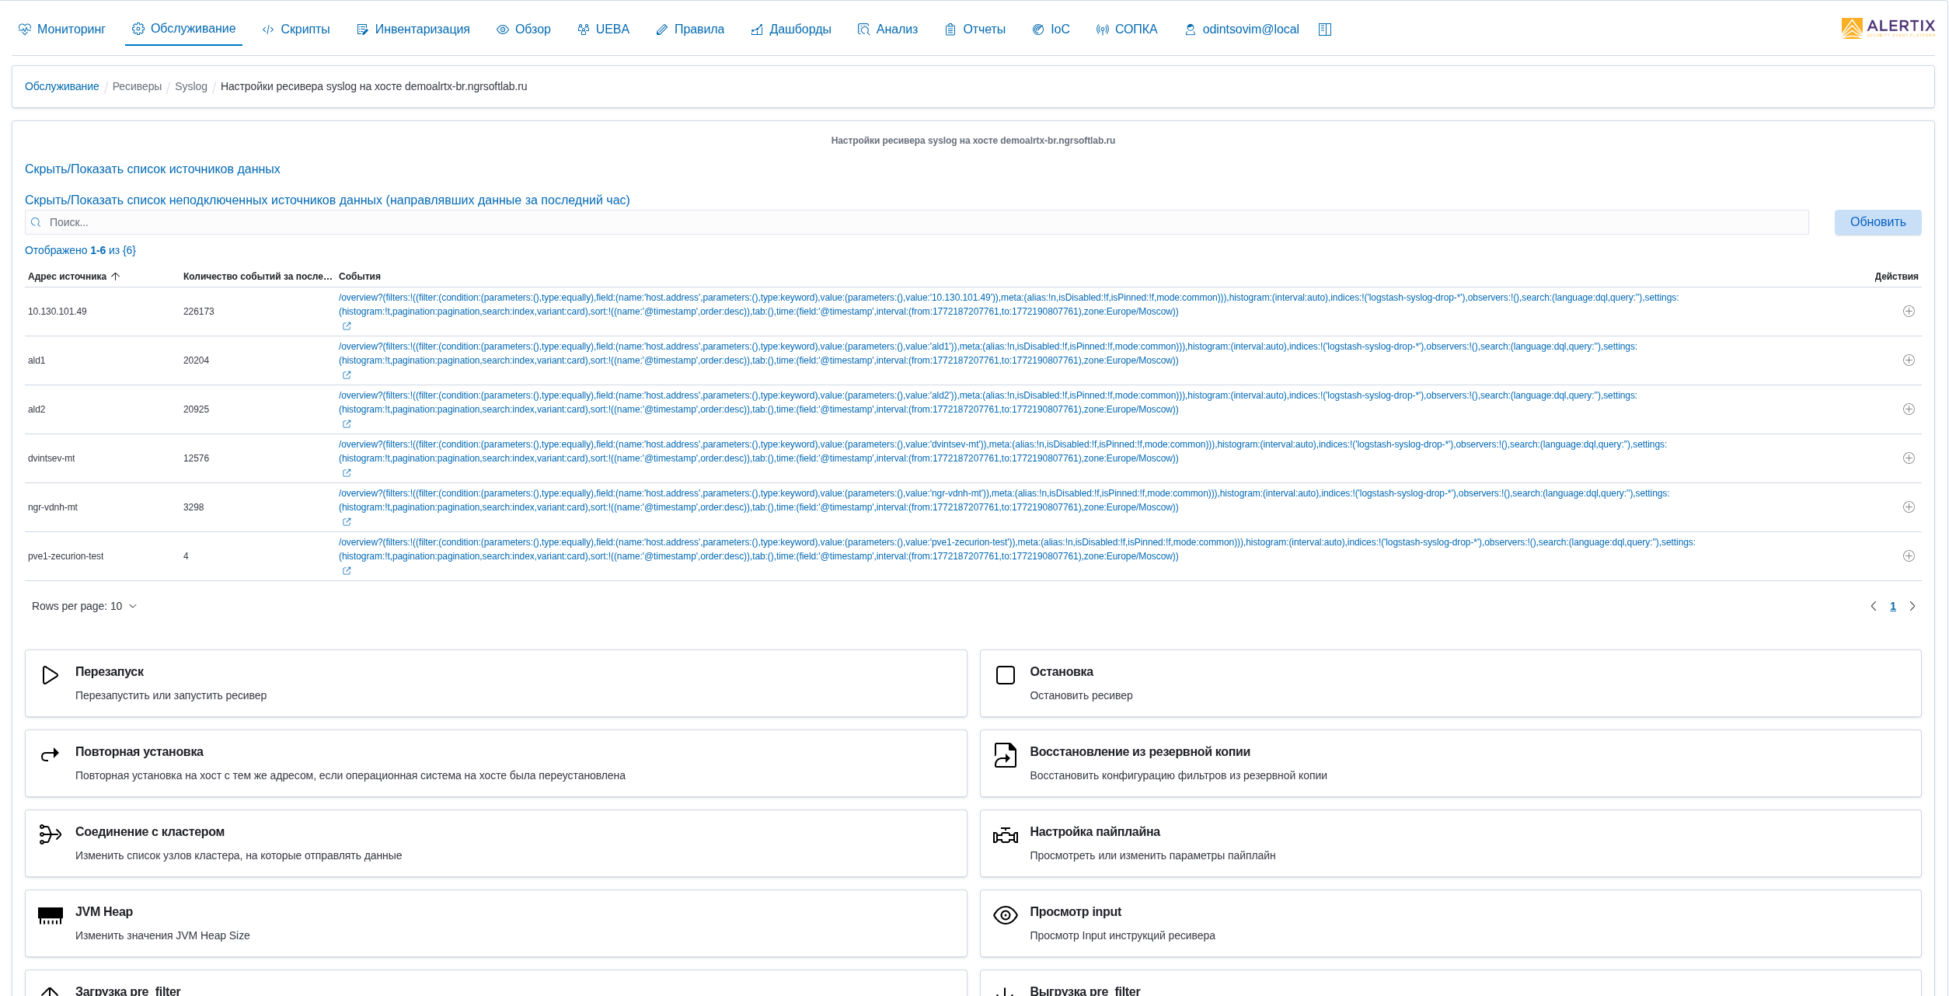Click the Просмотр input eye icon
This screenshot has width=1949, height=996.
click(x=1005, y=916)
